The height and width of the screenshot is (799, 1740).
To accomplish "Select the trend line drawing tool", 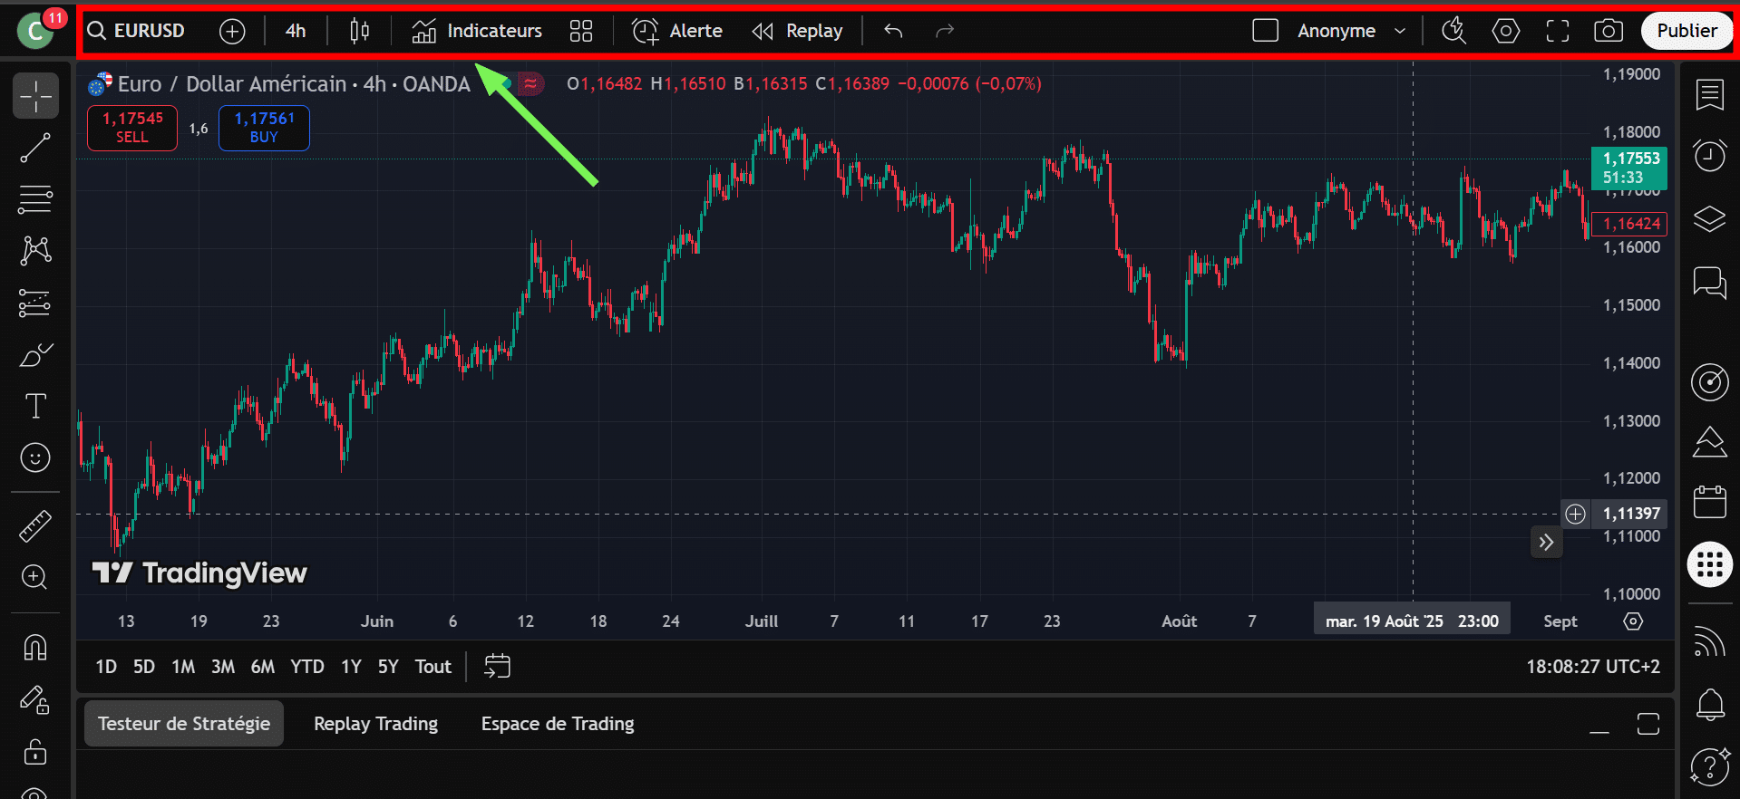I will coord(35,148).
